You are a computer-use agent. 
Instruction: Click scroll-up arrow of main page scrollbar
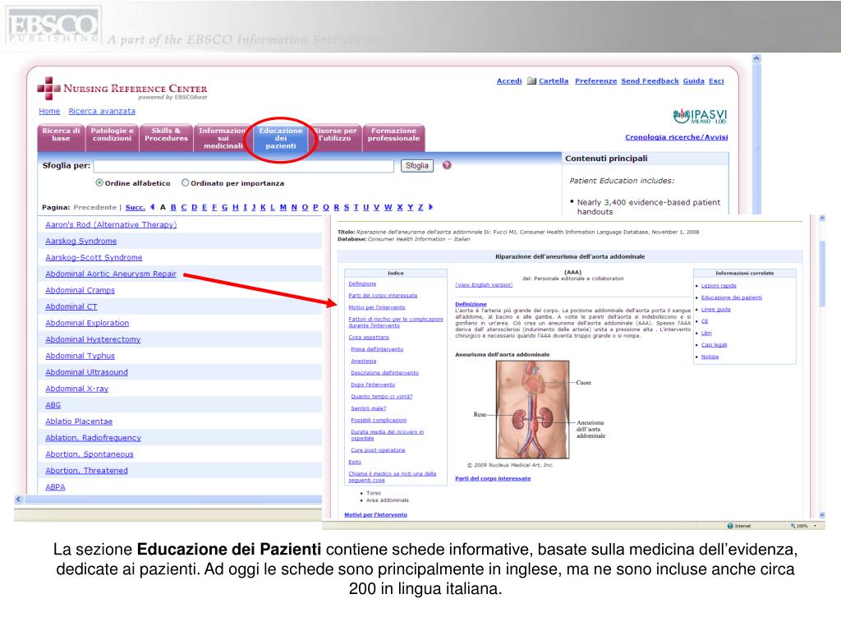(756, 58)
